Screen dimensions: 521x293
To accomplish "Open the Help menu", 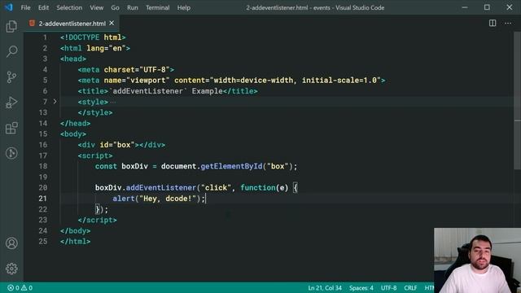I will click(x=183, y=7).
